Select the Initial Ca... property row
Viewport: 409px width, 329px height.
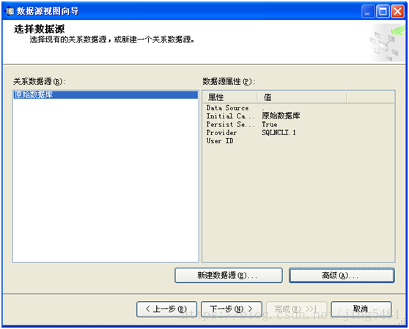[298, 116]
